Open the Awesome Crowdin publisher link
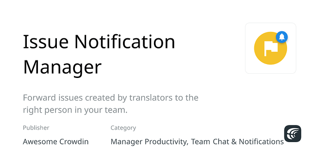Viewport: 319px width, 167px height. point(56,142)
